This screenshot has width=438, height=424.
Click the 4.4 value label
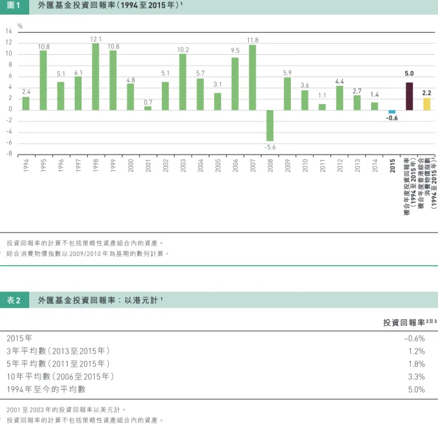click(x=339, y=82)
